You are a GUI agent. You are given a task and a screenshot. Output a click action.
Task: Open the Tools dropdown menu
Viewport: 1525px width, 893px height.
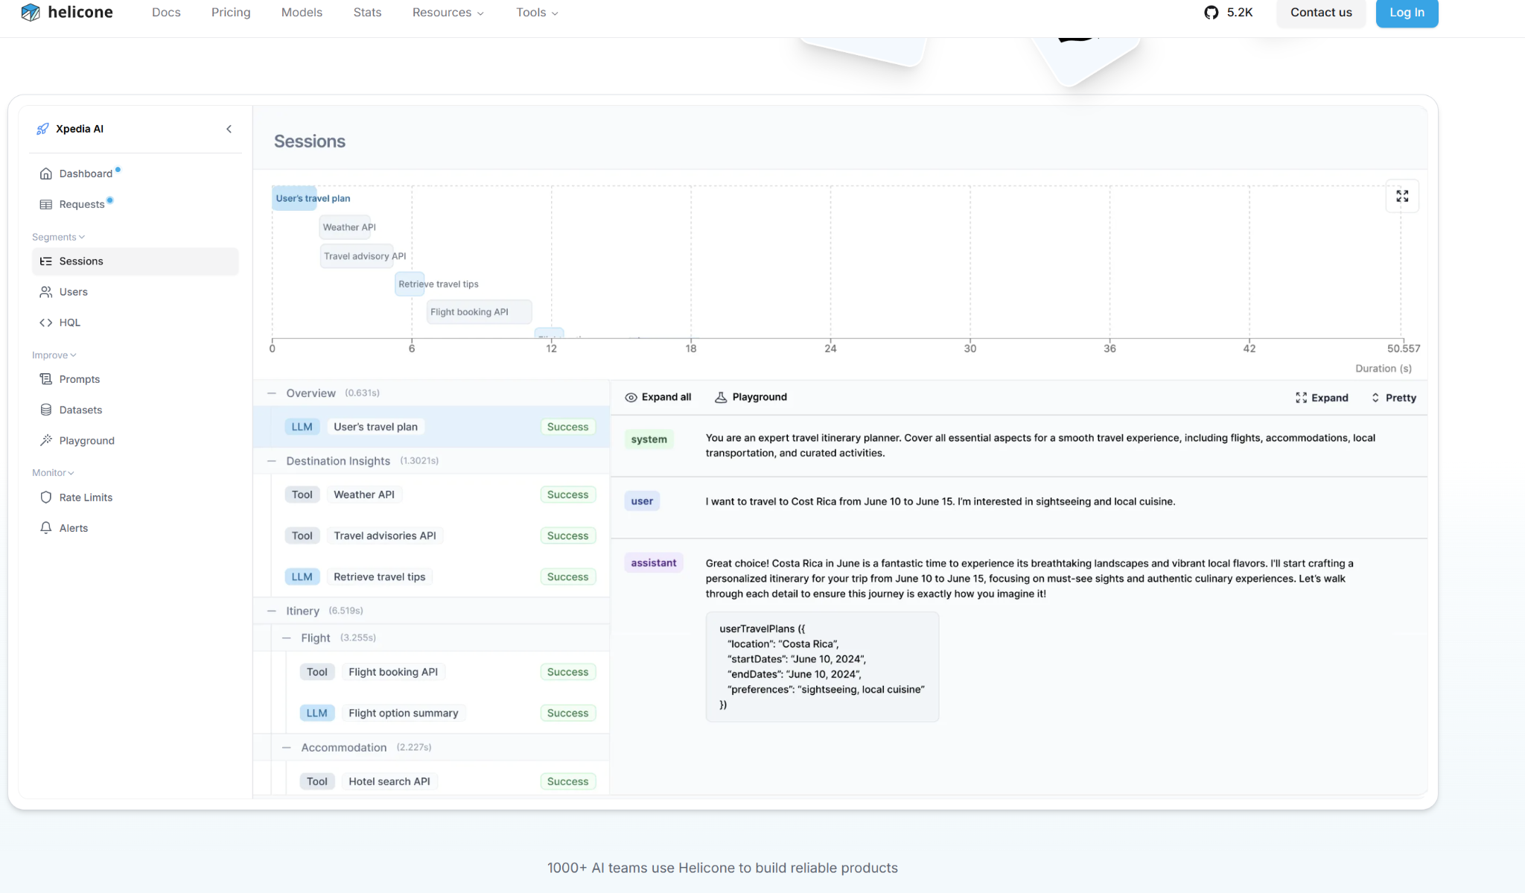(537, 13)
